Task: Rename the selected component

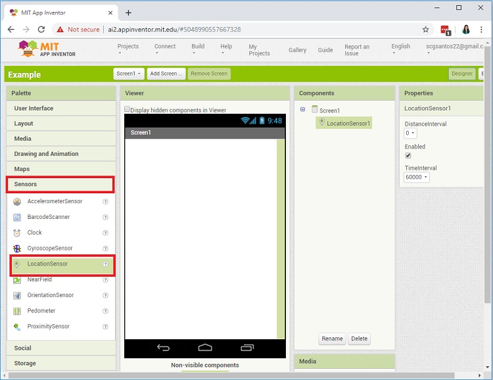Action: tap(332, 339)
